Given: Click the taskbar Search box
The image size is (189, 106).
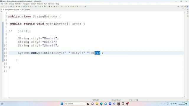Looking at the screenshot, I should 75,104.
